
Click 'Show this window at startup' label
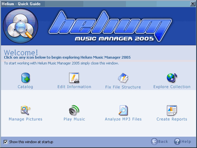(x=31, y=142)
